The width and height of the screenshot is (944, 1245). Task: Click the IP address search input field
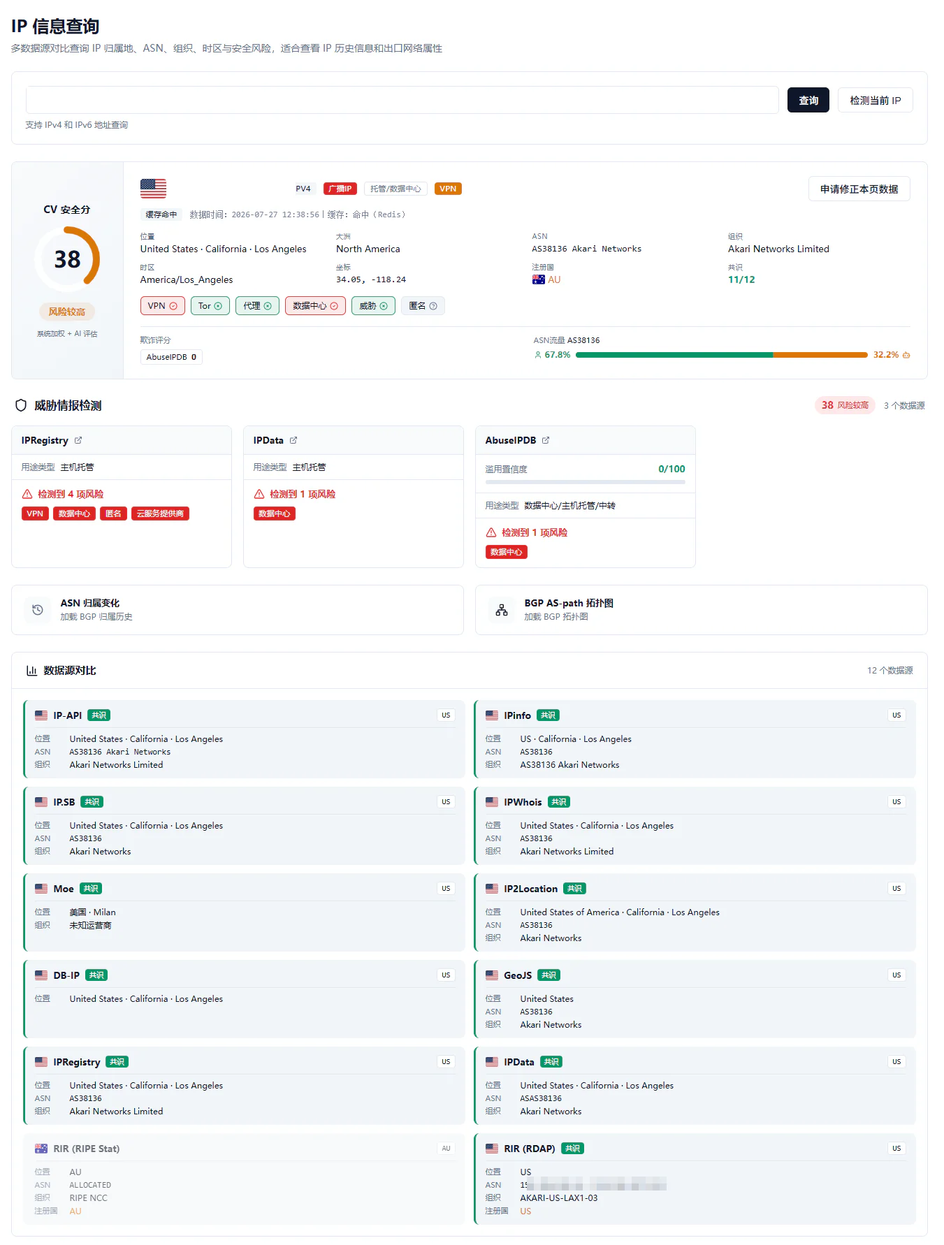(402, 100)
